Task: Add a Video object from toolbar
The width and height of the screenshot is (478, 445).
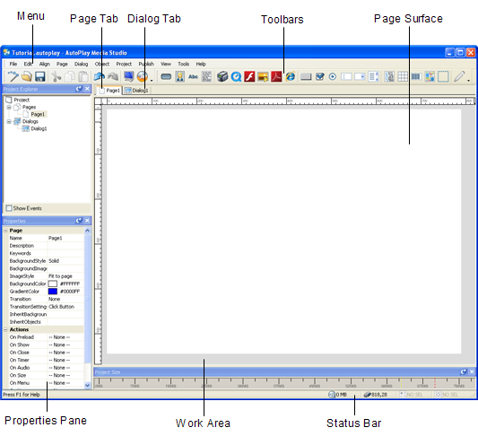Action: point(222,76)
